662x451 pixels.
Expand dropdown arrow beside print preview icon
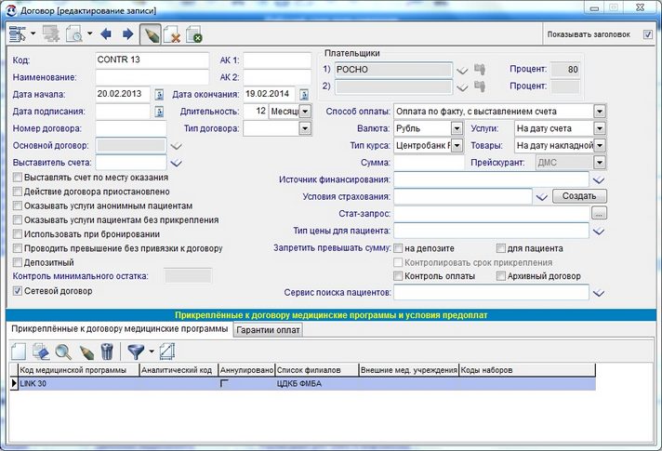pyautogui.click(x=90, y=33)
